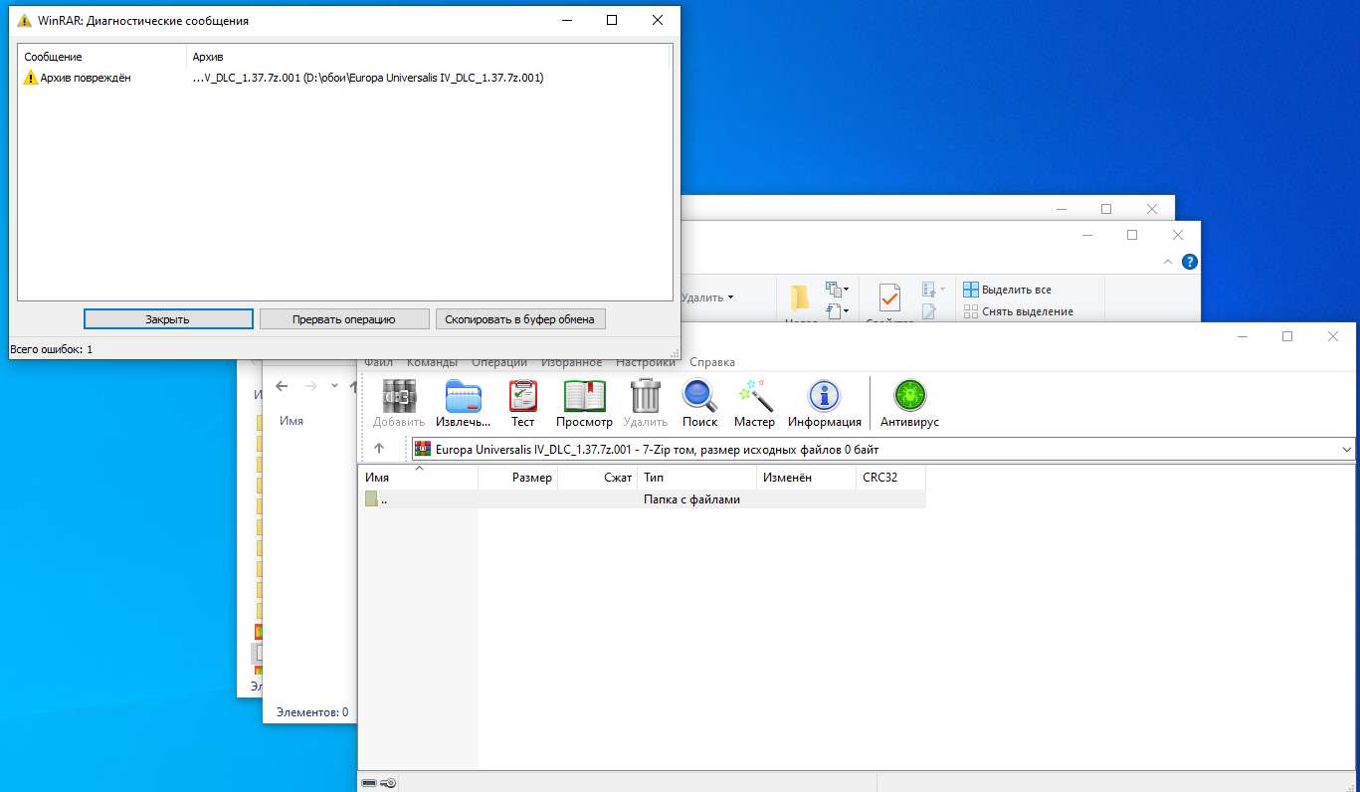Select the '..' parent folder row
Viewport: 1360px width, 792px height.
[x=642, y=499]
